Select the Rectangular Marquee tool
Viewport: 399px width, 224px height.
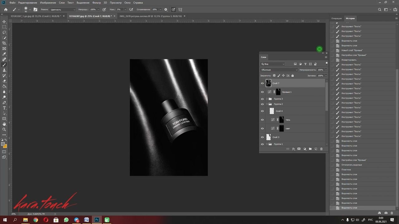pos(4,27)
